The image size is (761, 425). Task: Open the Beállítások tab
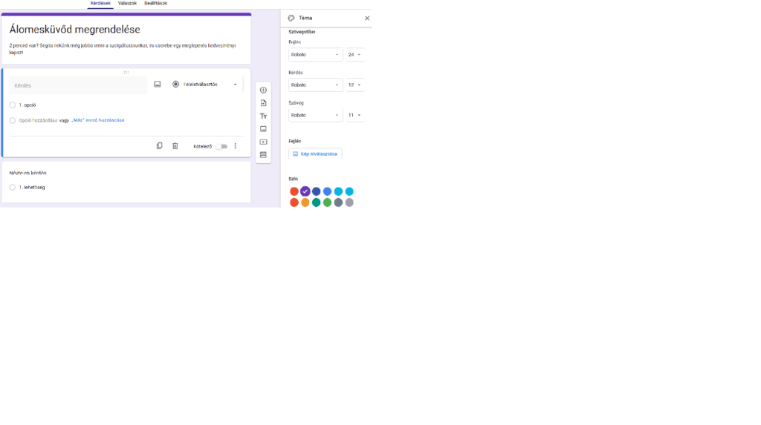coord(155,4)
